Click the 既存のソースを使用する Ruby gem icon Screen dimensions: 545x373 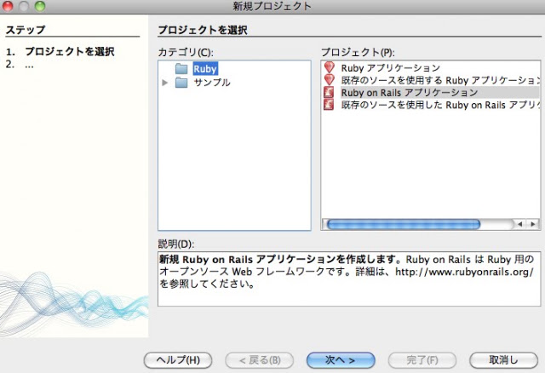[330, 80]
